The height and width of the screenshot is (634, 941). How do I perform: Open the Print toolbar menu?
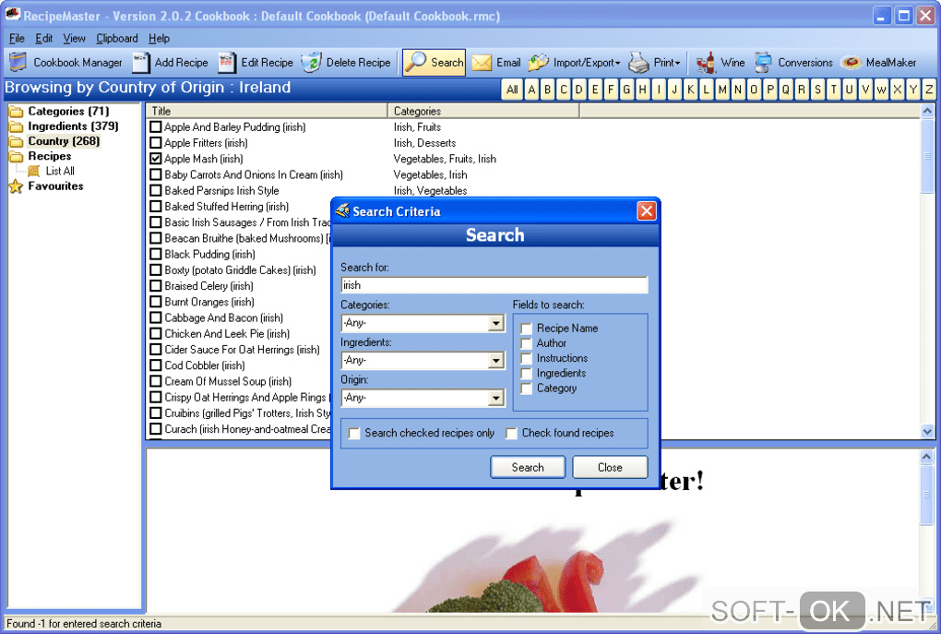(655, 63)
